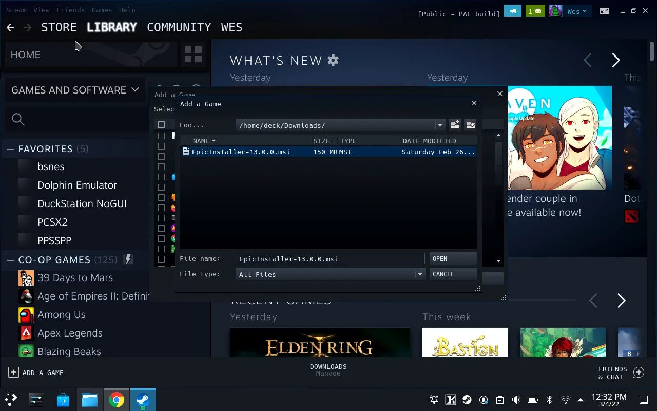This screenshot has width=657, height=411.
Task: Select EpicInstaller-13.0.0.msi file row
Action: (x=328, y=152)
